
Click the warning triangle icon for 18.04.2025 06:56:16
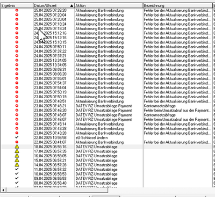coord(17,147)
